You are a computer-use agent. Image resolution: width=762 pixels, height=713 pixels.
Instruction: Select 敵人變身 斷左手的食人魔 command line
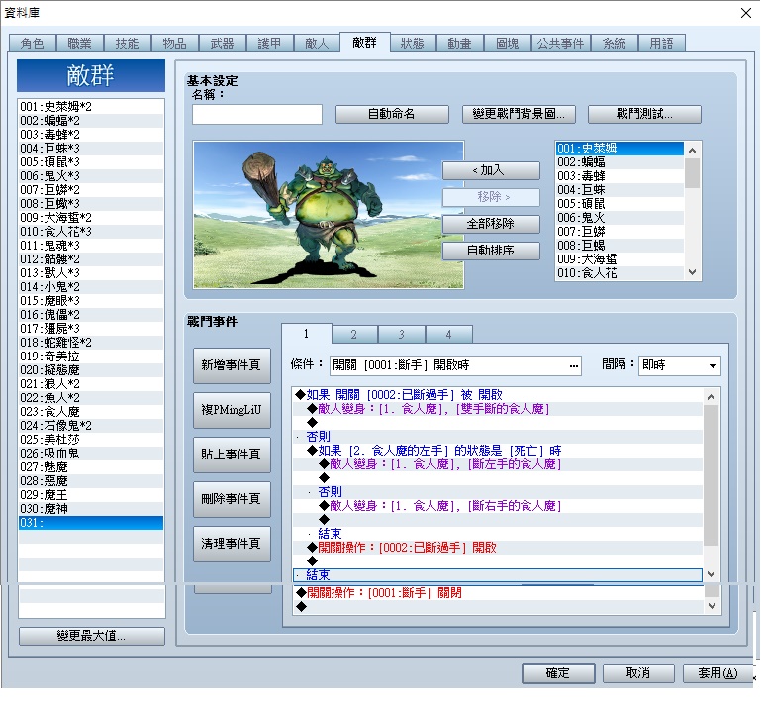point(498,464)
